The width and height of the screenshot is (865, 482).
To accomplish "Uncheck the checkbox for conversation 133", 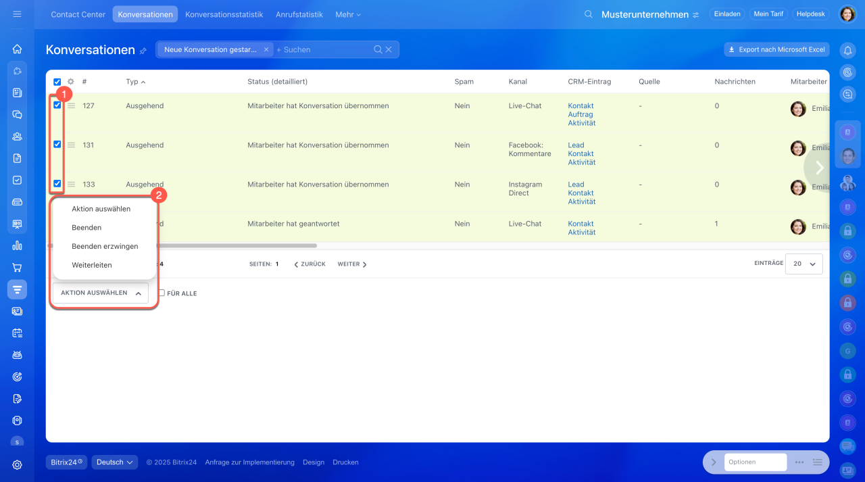I will click(x=57, y=183).
